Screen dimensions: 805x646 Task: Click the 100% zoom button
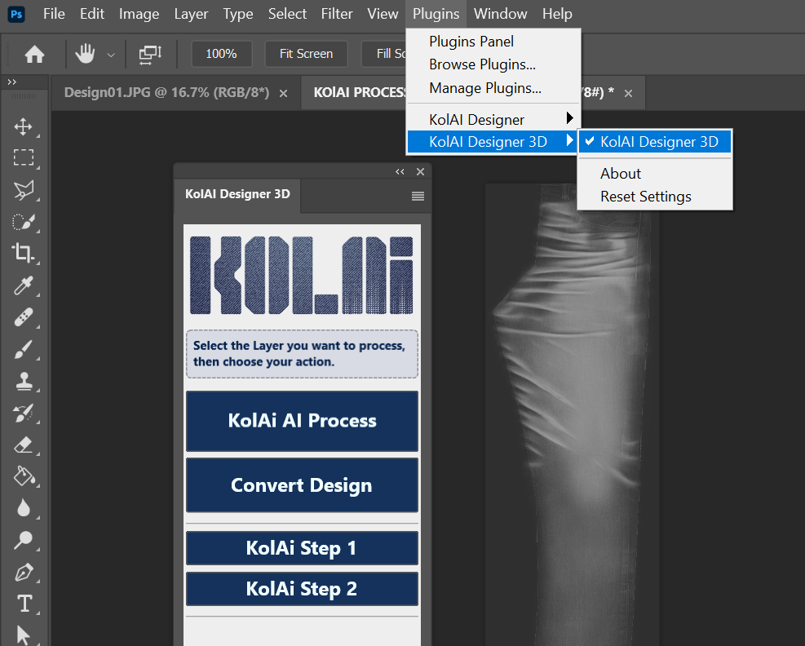point(221,53)
